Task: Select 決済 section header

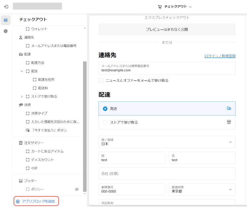Action: click(x=28, y=105)
